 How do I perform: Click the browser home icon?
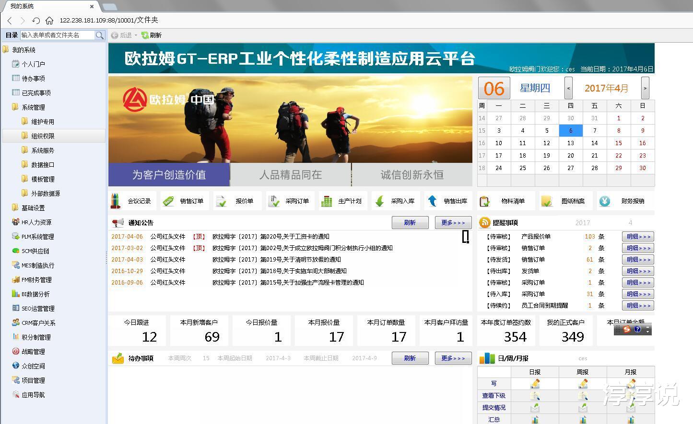[49, 20]
